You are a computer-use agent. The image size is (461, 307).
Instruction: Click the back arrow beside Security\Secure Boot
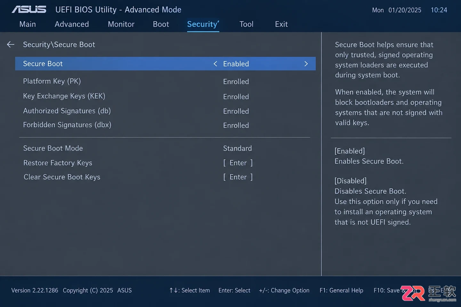coord(11,44)
